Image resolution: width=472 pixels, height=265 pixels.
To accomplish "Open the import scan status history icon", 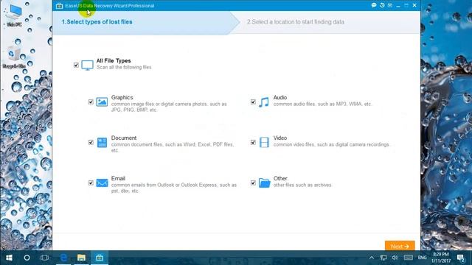I will click(382, 5).
